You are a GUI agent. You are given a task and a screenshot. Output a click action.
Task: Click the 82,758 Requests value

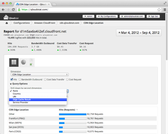pos(95,114)
